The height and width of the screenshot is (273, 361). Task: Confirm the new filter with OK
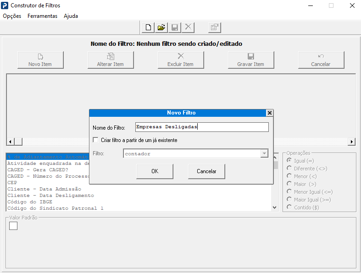[x=155, y=171]
